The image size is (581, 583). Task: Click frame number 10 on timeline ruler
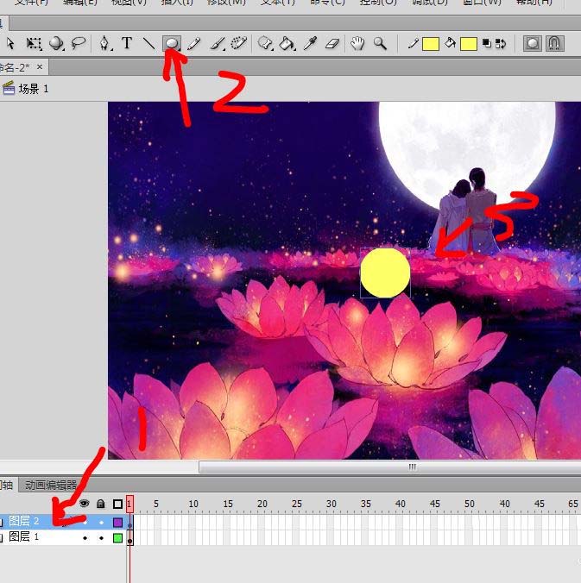(193, 504)
